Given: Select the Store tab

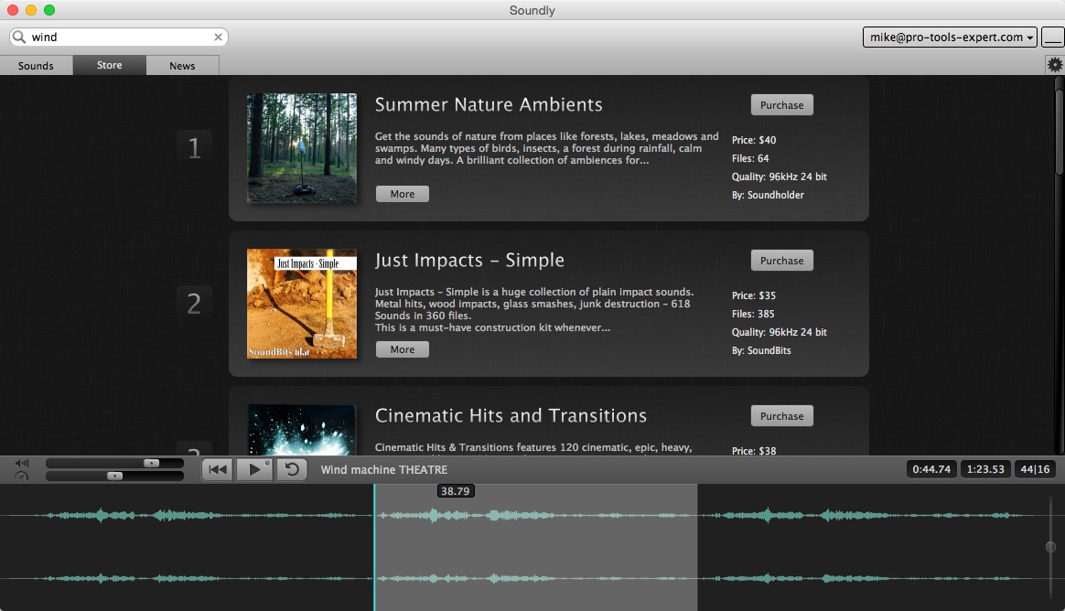Looking at the screenshot, I should tap(110, 65).
